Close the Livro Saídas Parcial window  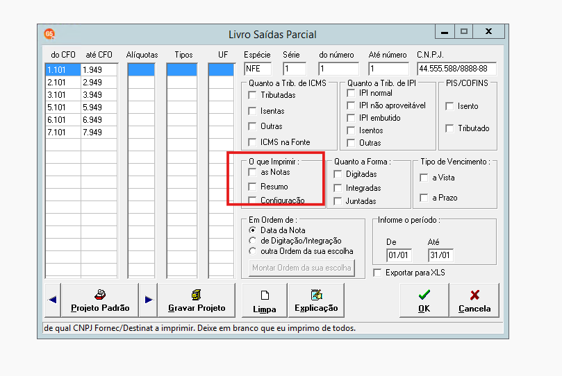pyautogui.click(x=488, y=31)
